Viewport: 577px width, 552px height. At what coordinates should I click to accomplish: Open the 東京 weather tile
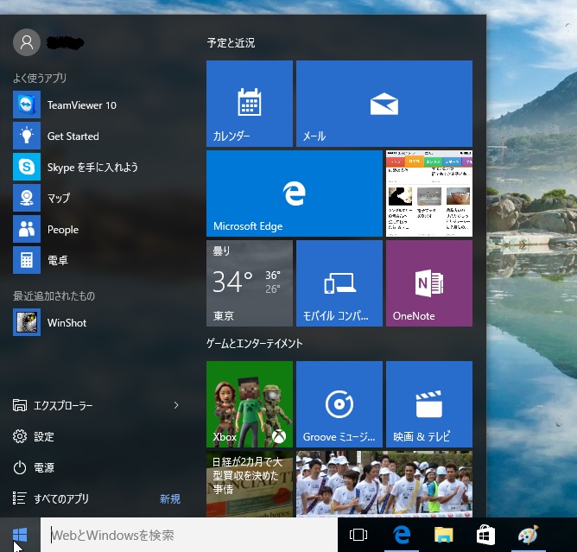pos(250,283)
